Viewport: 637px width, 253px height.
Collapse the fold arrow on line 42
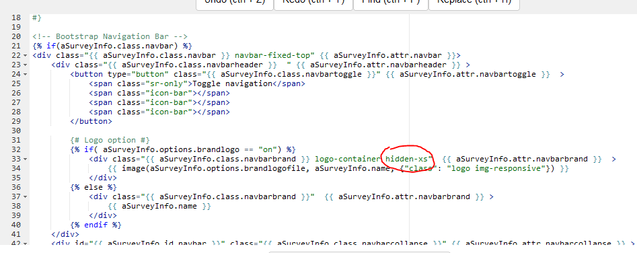tap(26, 244)
